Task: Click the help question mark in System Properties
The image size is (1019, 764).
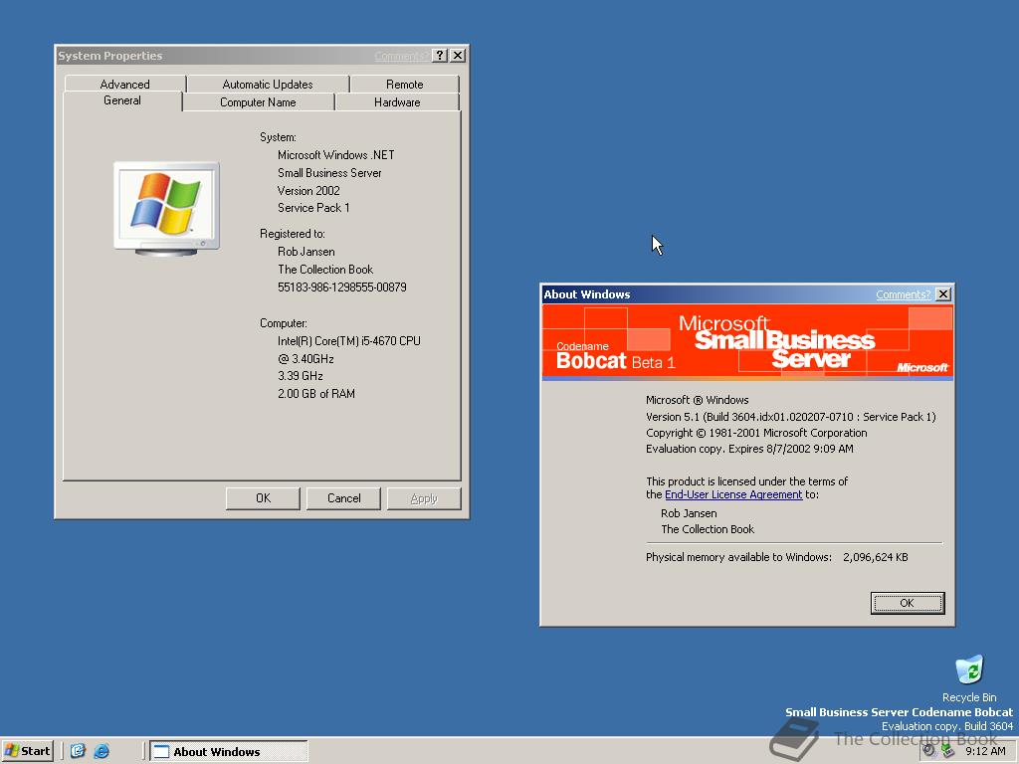Action: pos(440,56)
